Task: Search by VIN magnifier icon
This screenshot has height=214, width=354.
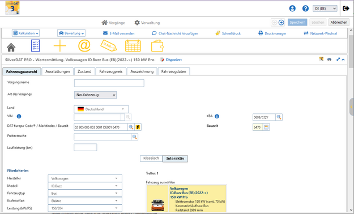Action: pos(128,117)
